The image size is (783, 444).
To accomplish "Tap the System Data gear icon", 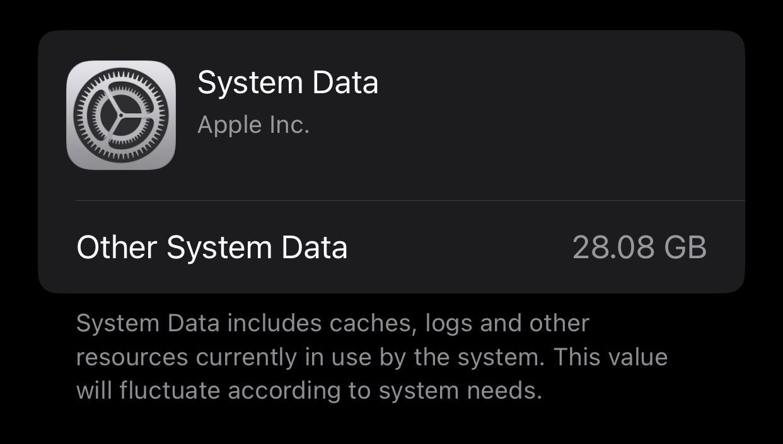I will [x=120, y=115].
